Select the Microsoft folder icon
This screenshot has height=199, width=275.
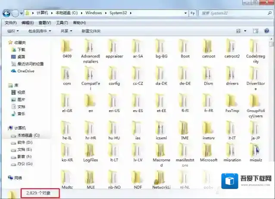(x=208, y=150)
